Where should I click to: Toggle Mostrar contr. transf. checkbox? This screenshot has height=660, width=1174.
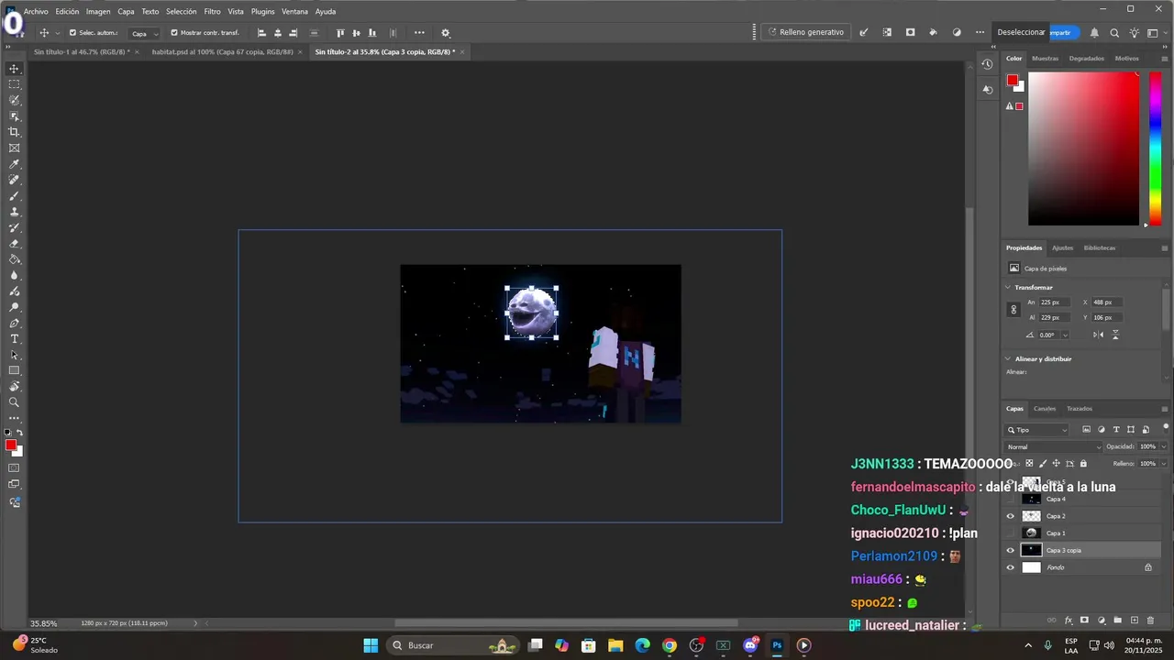(x=174, y=33)
